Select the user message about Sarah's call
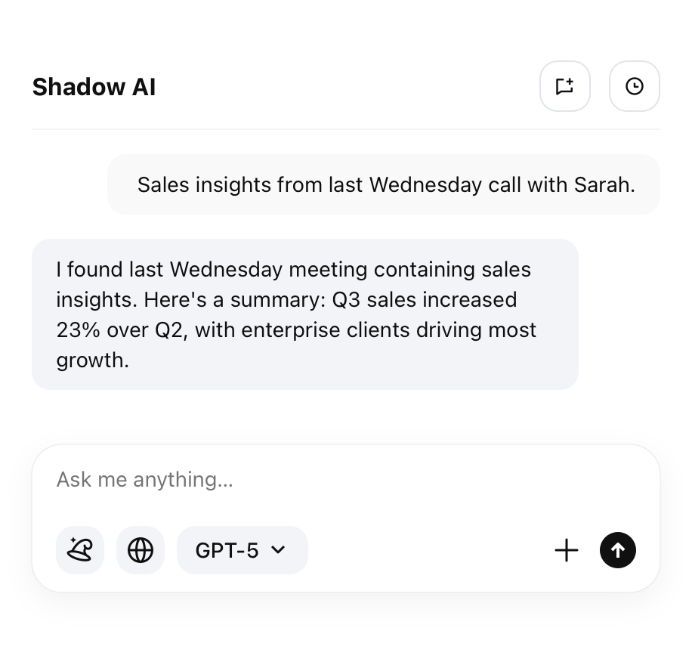The width and height of the screenshot is (692, 665). pos(384,184)
